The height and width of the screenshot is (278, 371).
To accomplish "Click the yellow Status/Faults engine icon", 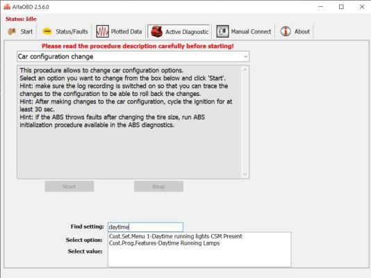I will coord(47,31).
